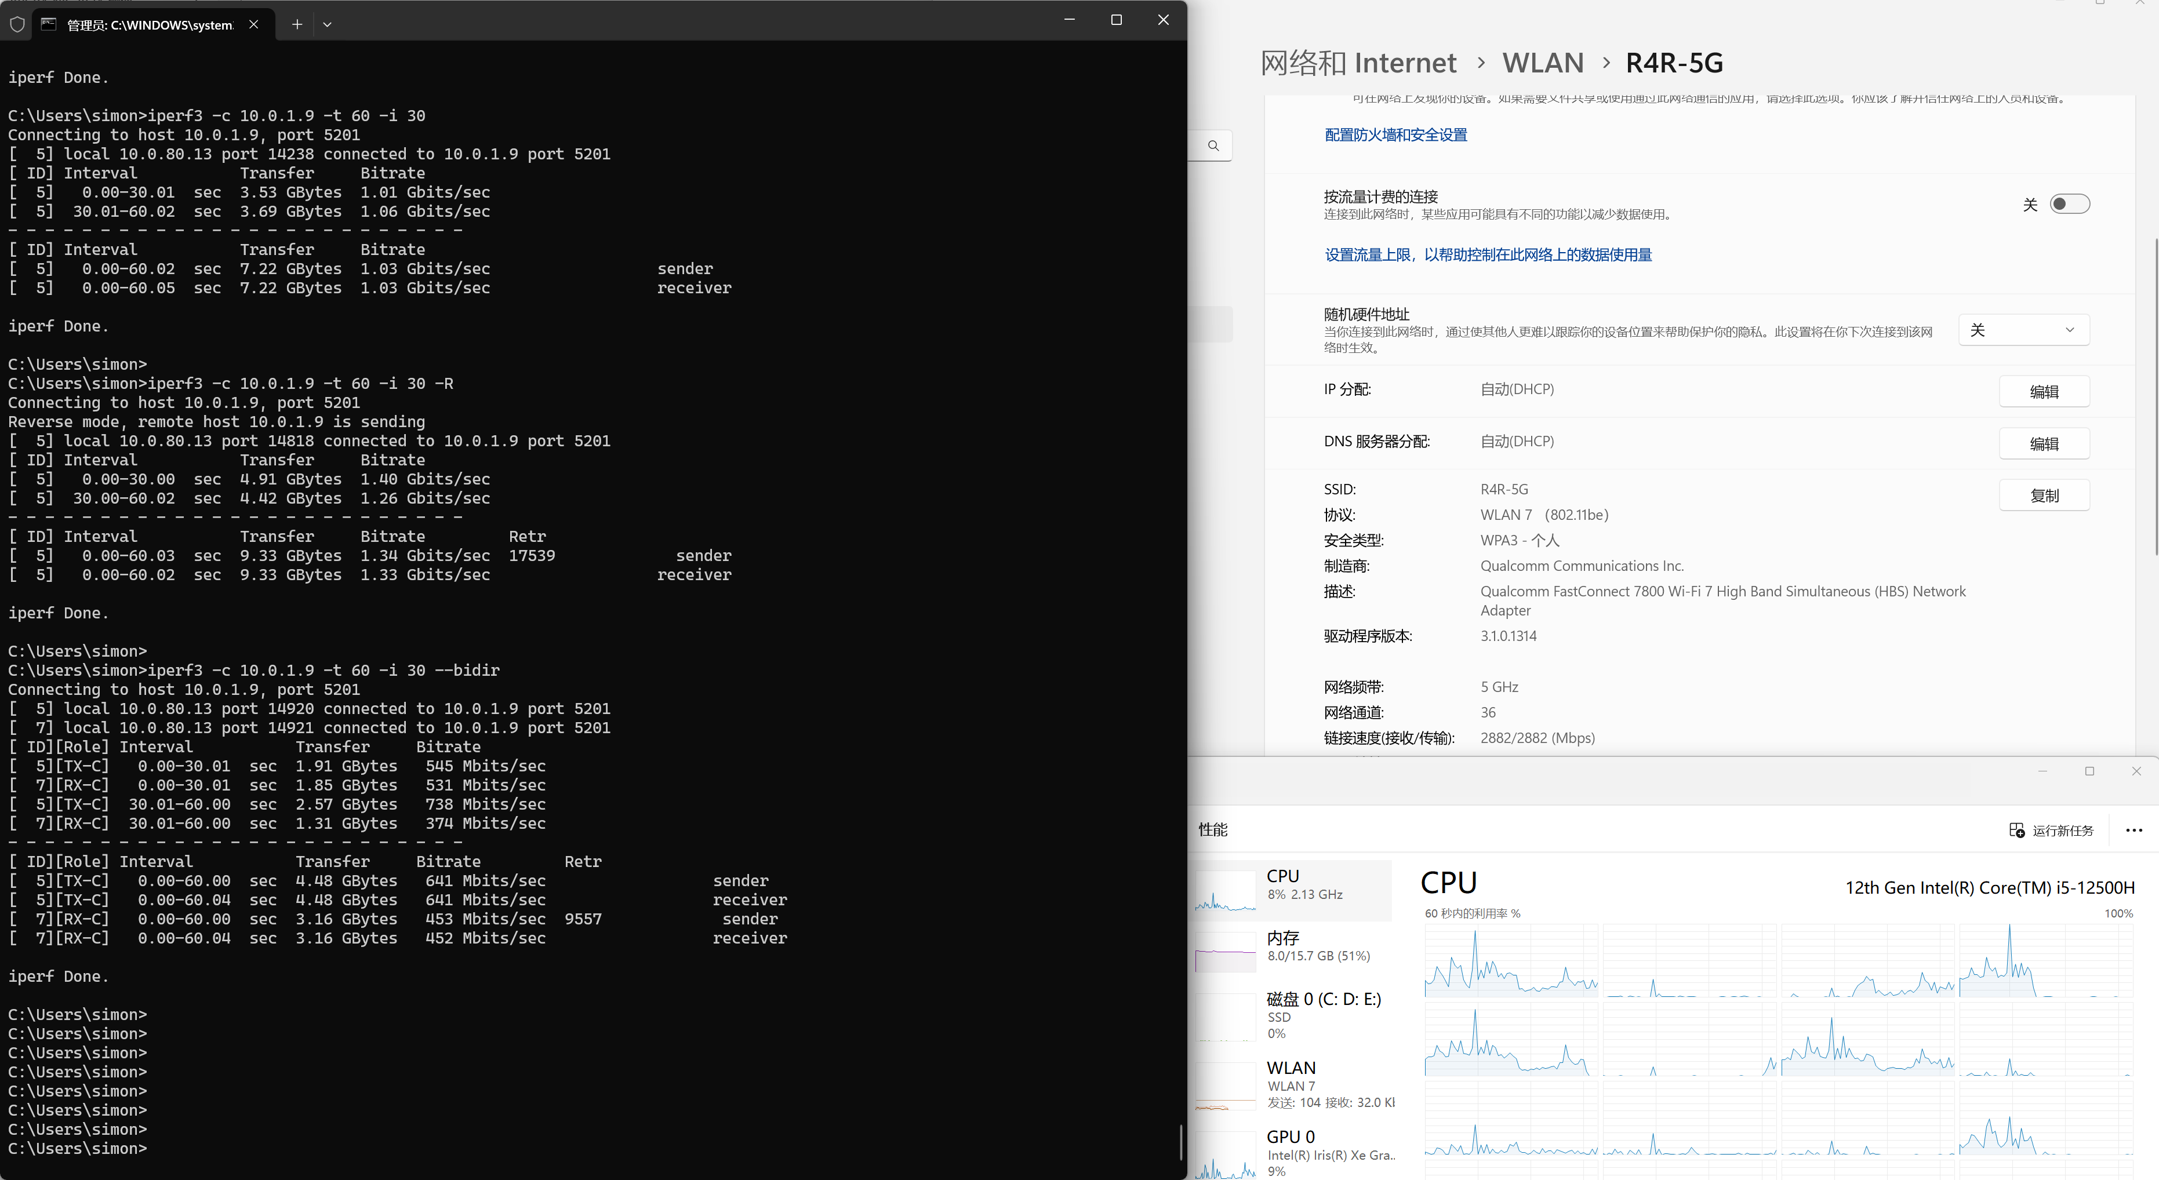Click 编辑 button for IP 分配
The width and height of the screenshot is (2159, 1180).
click(x=2043, y=391)
